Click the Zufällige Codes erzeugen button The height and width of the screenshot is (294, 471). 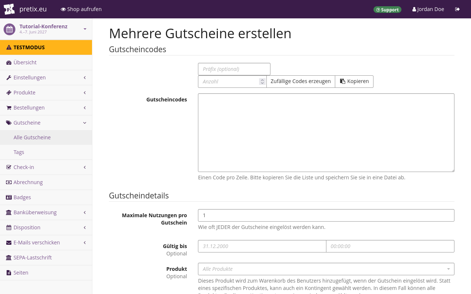(x=301, y=82)
